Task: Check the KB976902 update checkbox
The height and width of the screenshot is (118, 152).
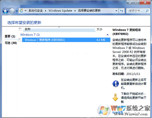Action: tap(20, 40)
